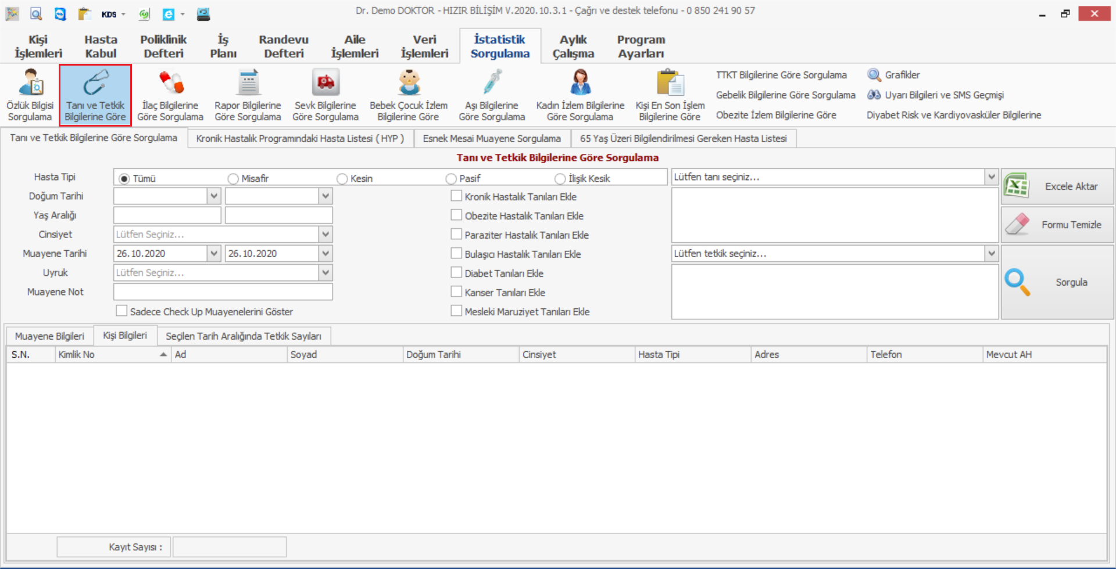The height and width of the screenshot is (569, 1116).
Task: Select the İlişik Kesik radio option
Action: tap(560, 178)
